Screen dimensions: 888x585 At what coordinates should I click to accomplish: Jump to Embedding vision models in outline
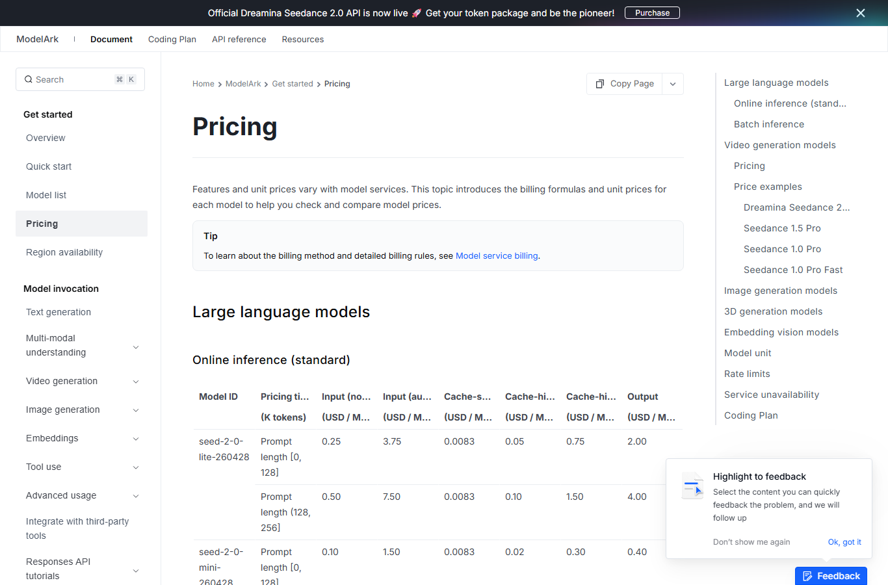[x=781, y=332]
